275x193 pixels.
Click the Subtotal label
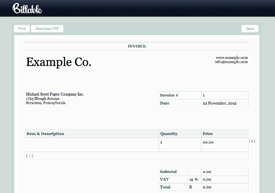[x=168, y=172]
